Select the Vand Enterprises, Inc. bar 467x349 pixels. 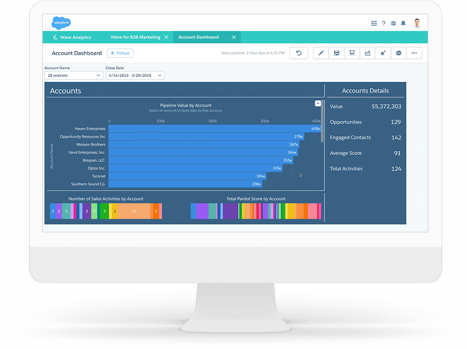[x=203, y=152]
